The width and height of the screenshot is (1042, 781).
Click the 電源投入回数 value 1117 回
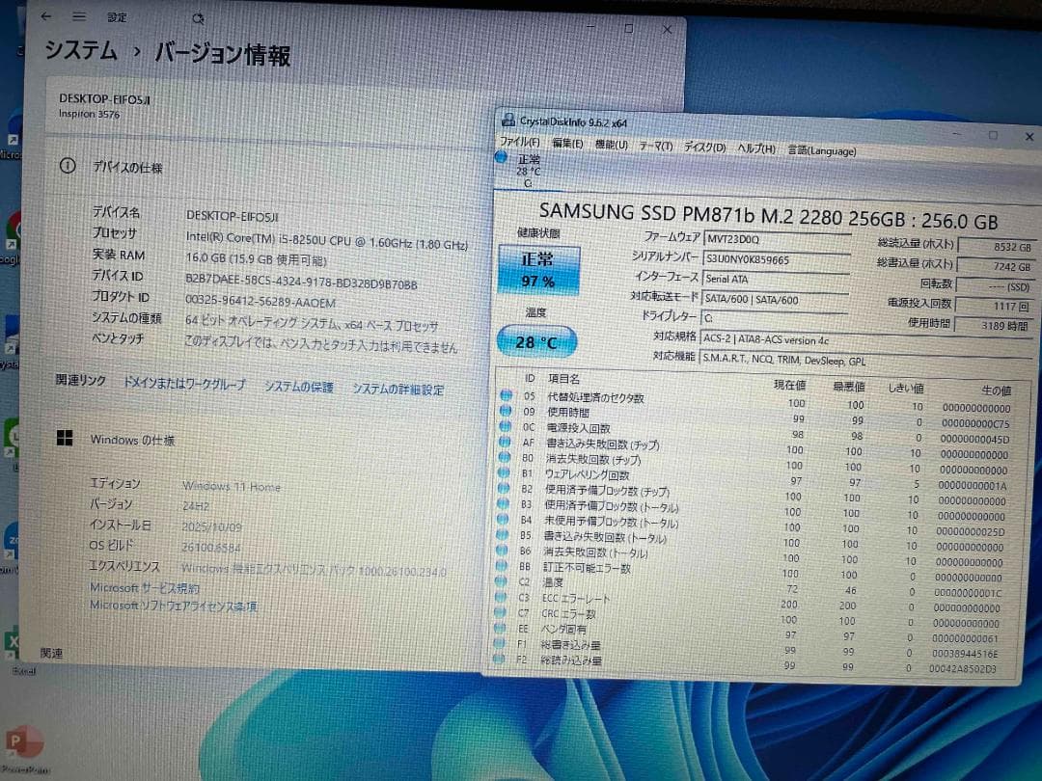(994, 306)
